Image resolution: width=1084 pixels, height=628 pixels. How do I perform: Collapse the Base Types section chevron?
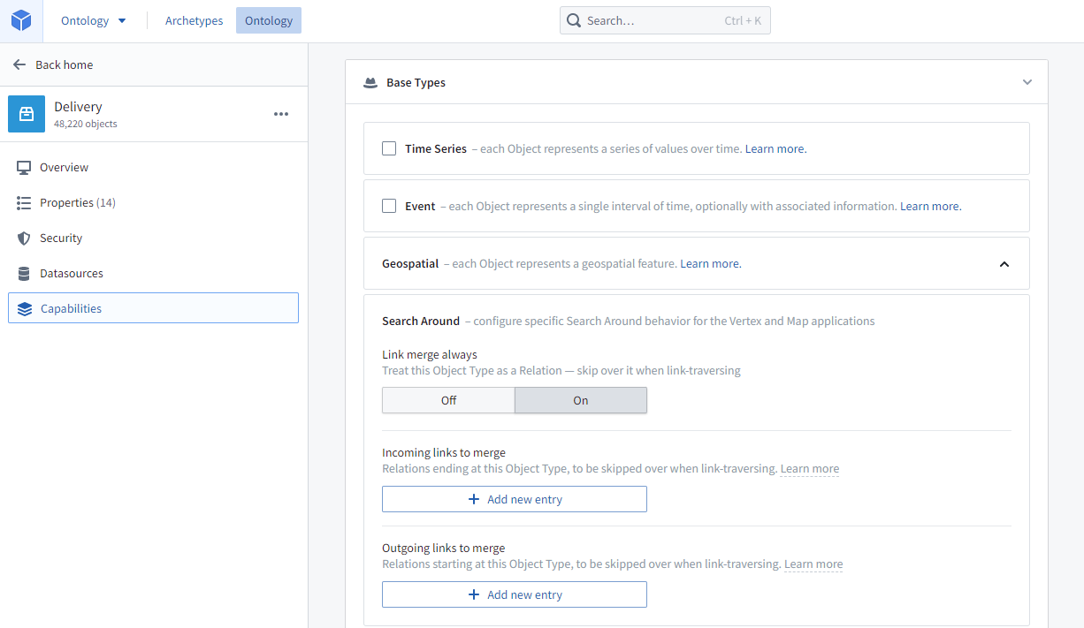point(1027,82)
